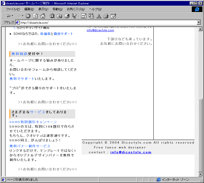Change font size with the Fonts icon
Screen dimensions: 204x183
(98, 16)
